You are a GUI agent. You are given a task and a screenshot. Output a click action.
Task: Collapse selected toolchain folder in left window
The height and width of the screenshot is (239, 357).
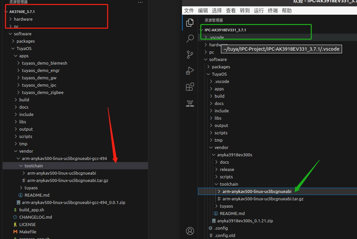21,166
